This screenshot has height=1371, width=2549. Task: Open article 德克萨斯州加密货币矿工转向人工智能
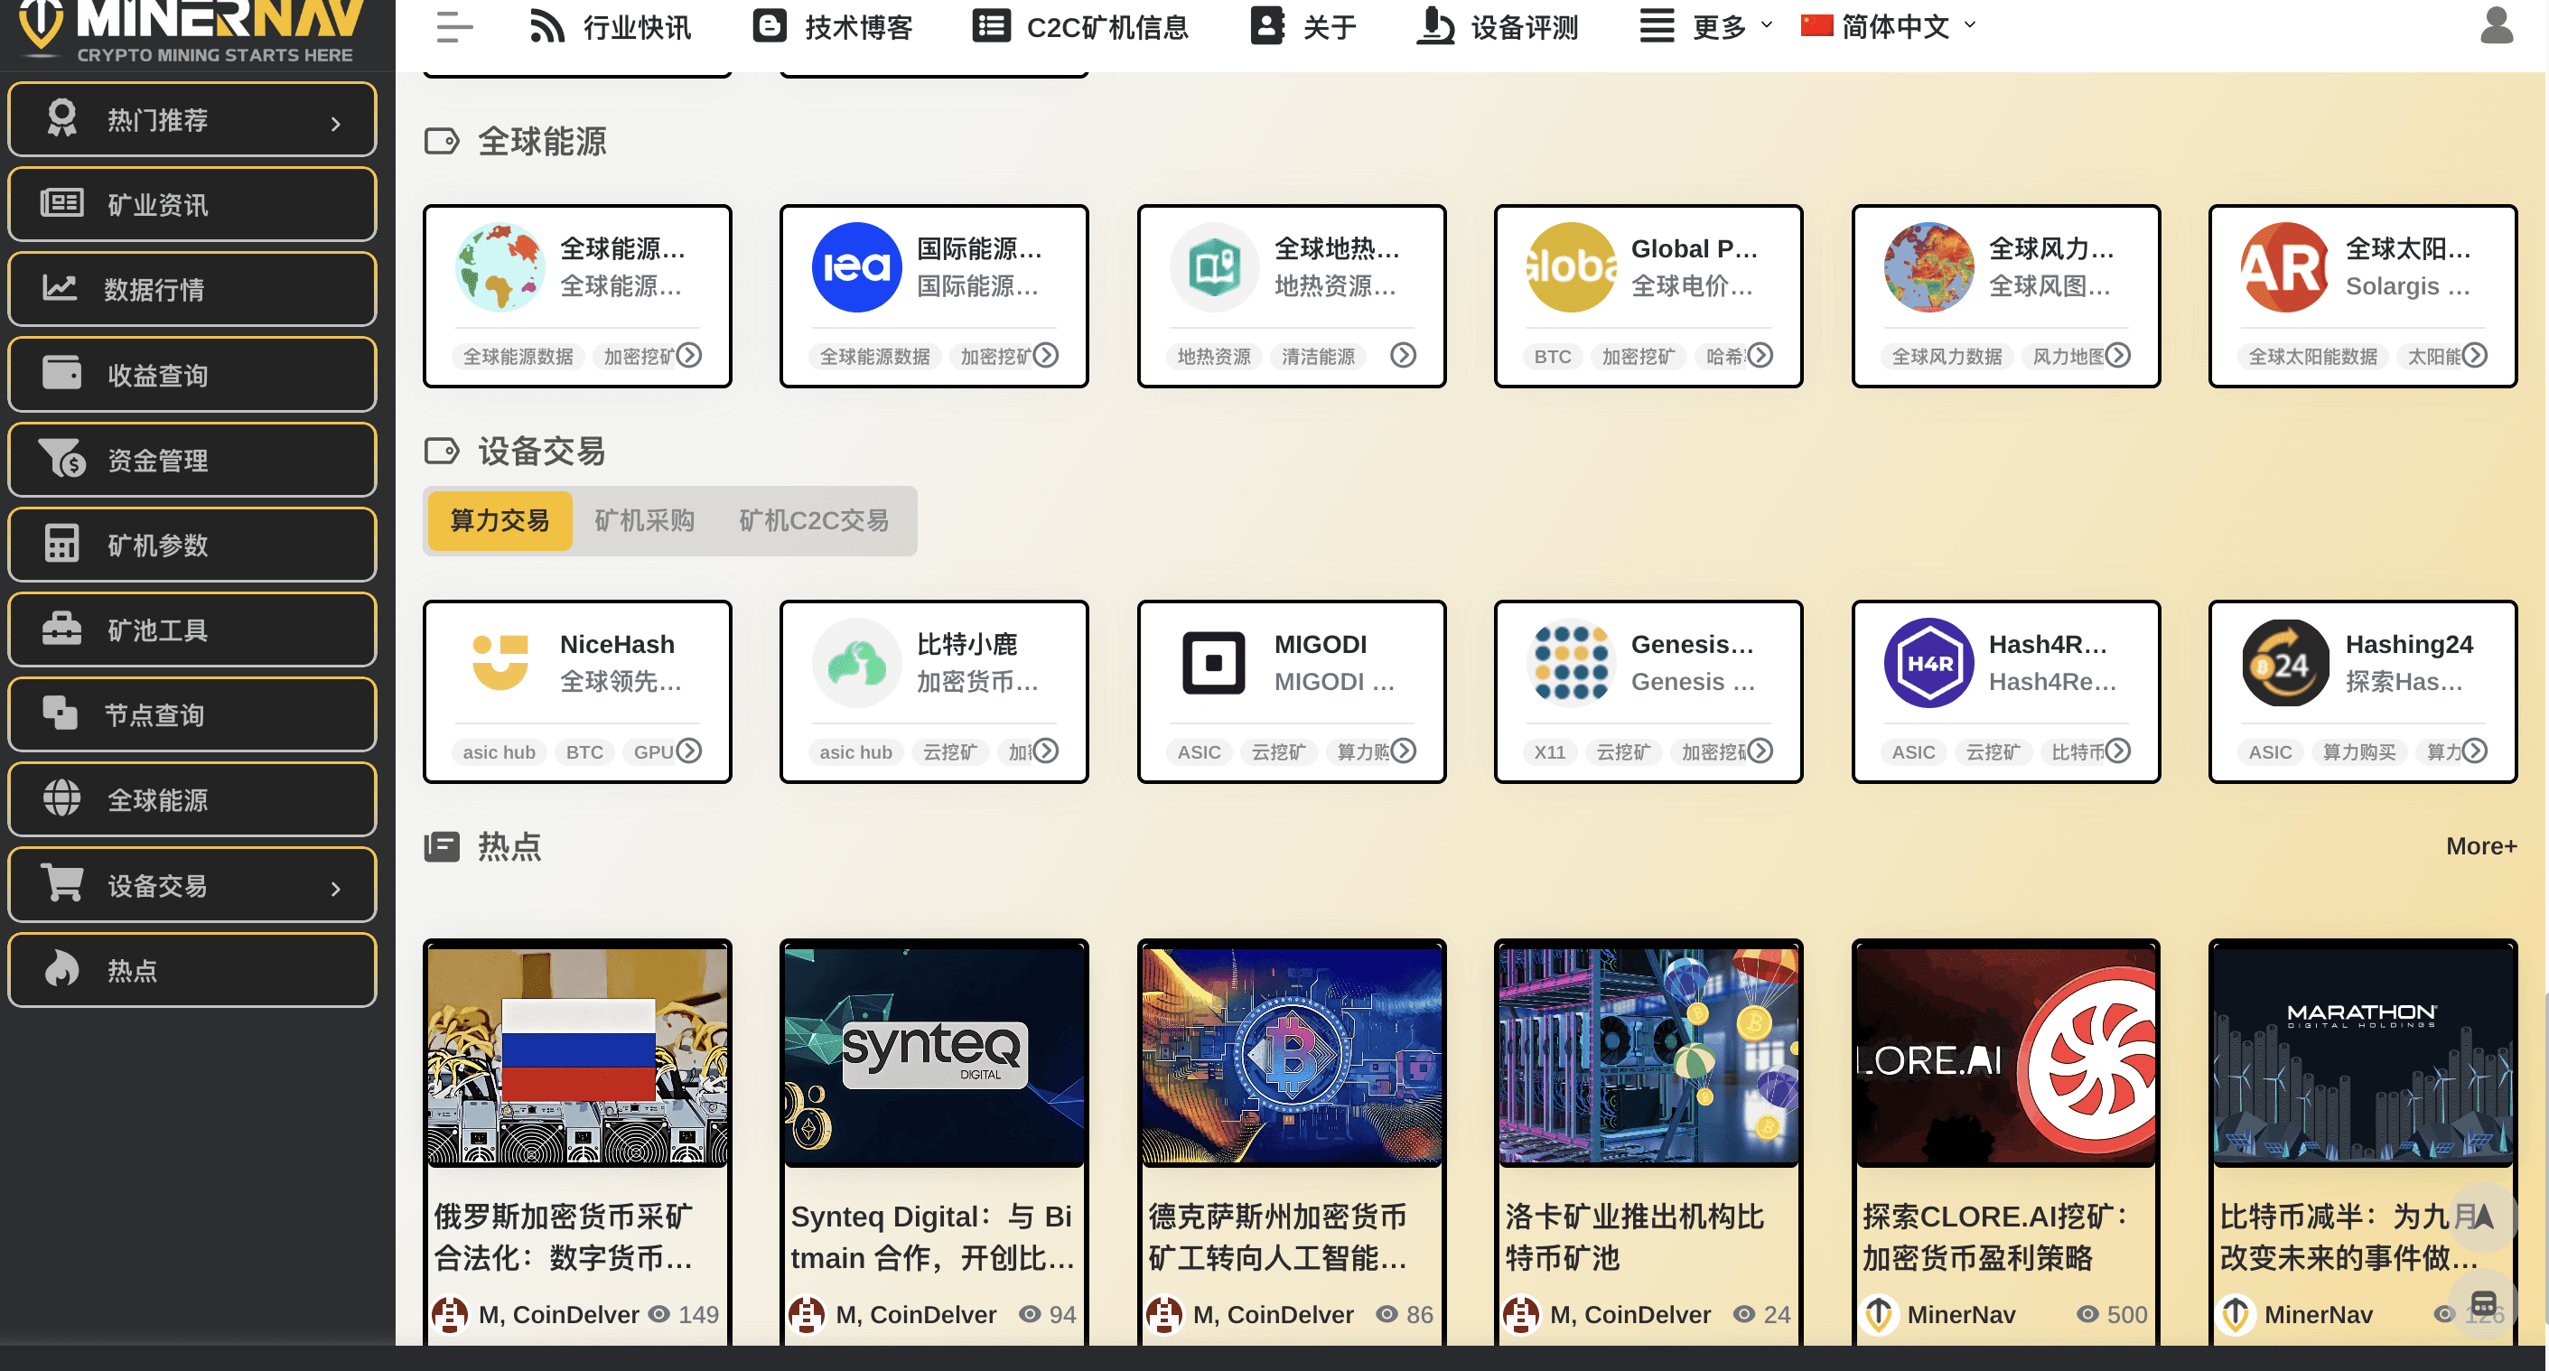pos(1277,1236)
